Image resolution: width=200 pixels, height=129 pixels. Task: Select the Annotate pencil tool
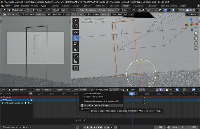[x=76, y=56]
